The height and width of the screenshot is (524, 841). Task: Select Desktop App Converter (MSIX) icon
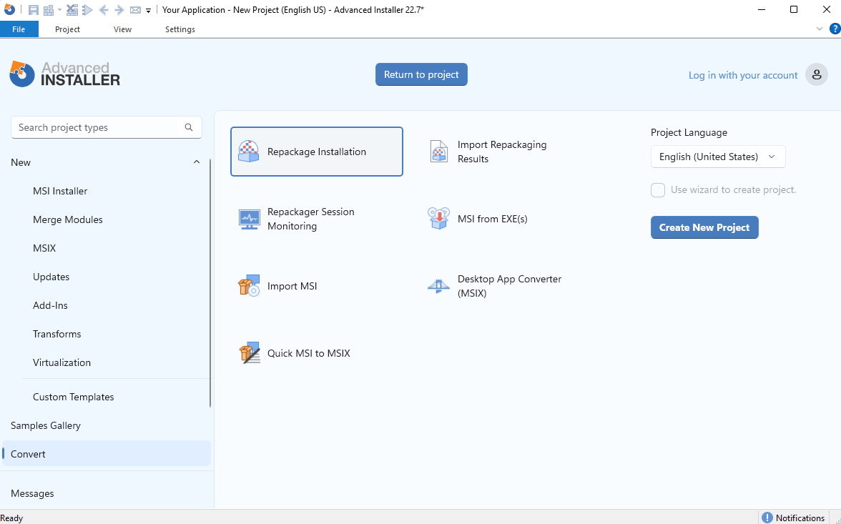pyautogui.click(x=438, y=286)
